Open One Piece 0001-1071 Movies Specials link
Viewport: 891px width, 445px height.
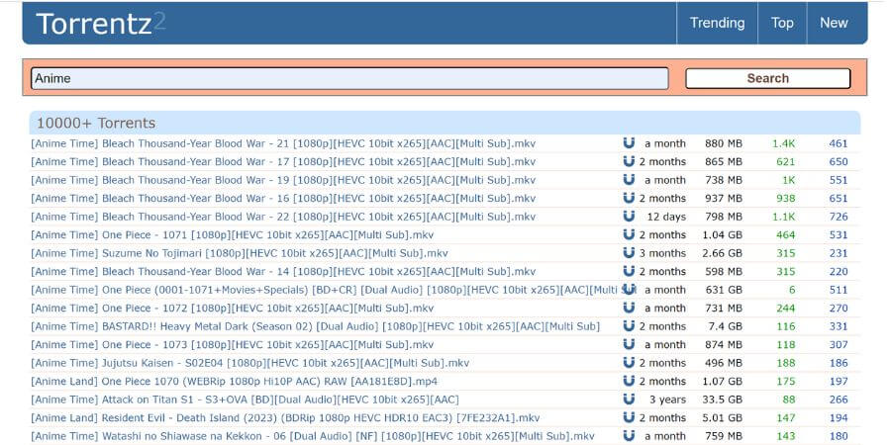325,290
